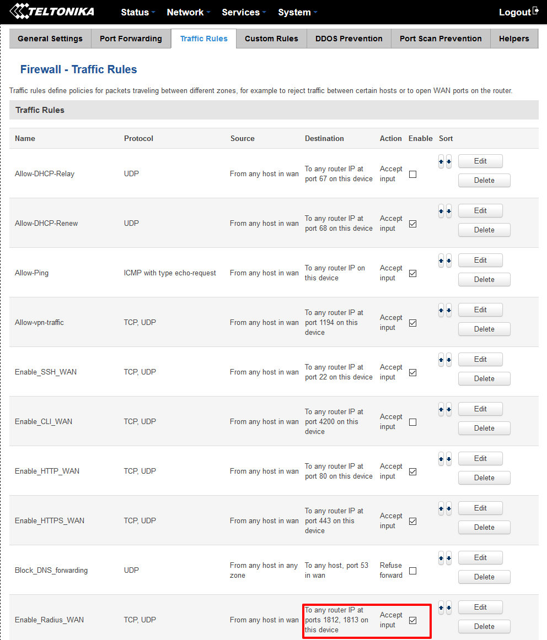The width and height of the screenshot is (547, 640).
Task: Click the highlighted Enable_Radius_WAN destination cell
Action: pos(338,620)
